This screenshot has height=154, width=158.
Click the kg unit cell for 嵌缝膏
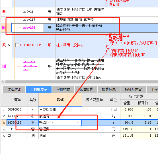[x=114, y=116]
